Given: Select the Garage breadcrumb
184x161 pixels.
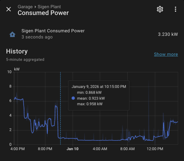Looking at the screenshot, I should coord(25,7).
